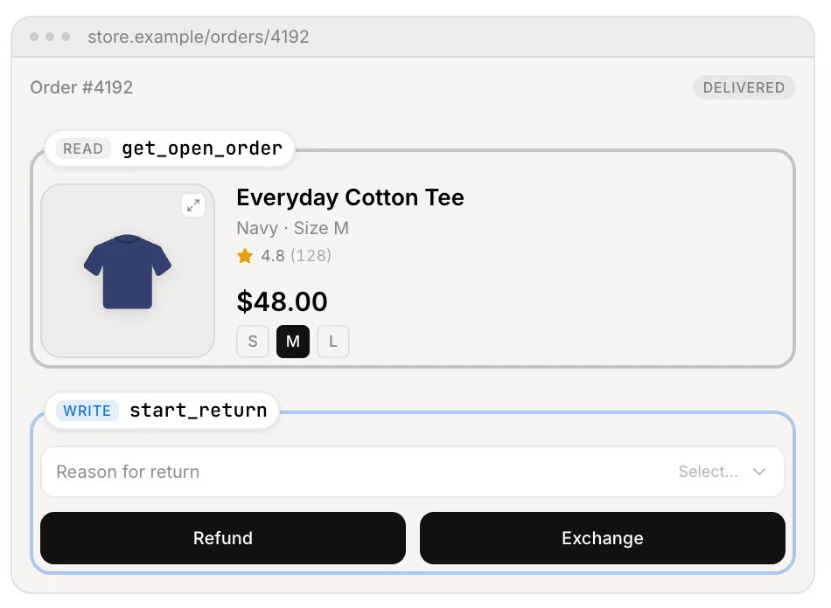Open the Reason for return dropdown
Image resolution: width=831 pixels, height=608 pixels.
pos(413,472)
